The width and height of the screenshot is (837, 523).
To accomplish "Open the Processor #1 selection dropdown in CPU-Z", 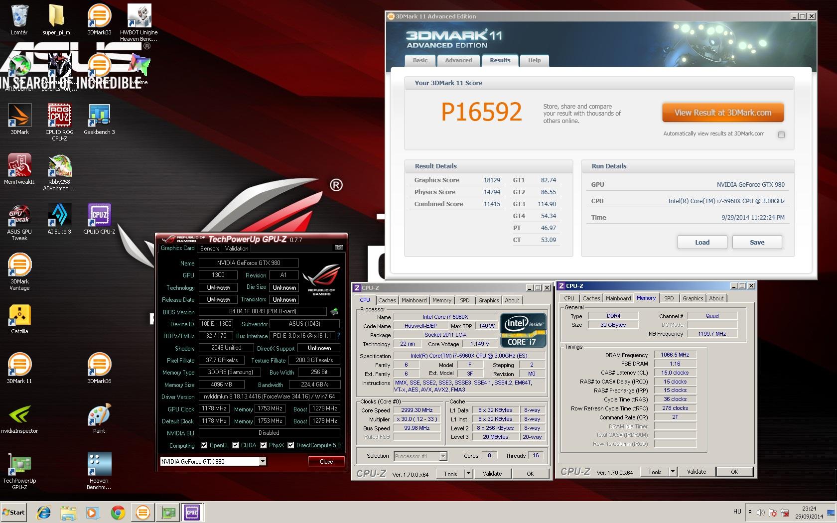I will click(x=443, y=456).
